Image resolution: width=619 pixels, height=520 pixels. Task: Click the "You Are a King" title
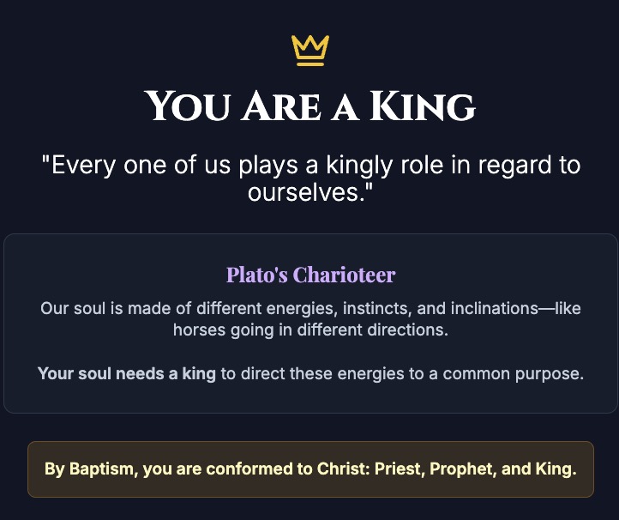pyautogui.click(x=309, y=107)
